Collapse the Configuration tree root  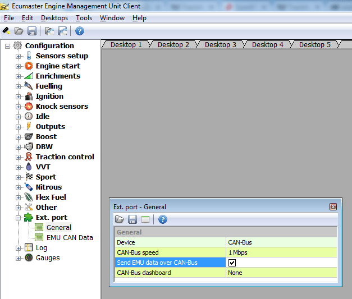click(8, 46)
